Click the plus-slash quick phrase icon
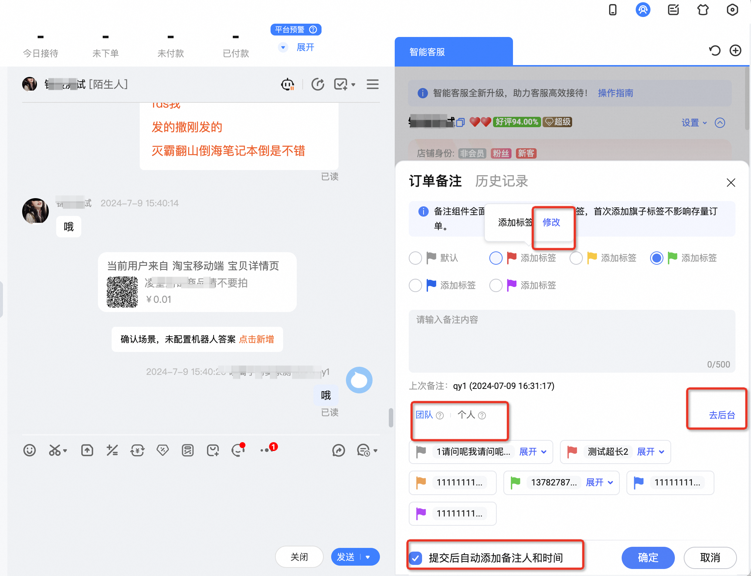Viewport: 751px width, 576px height. (112, 450)
